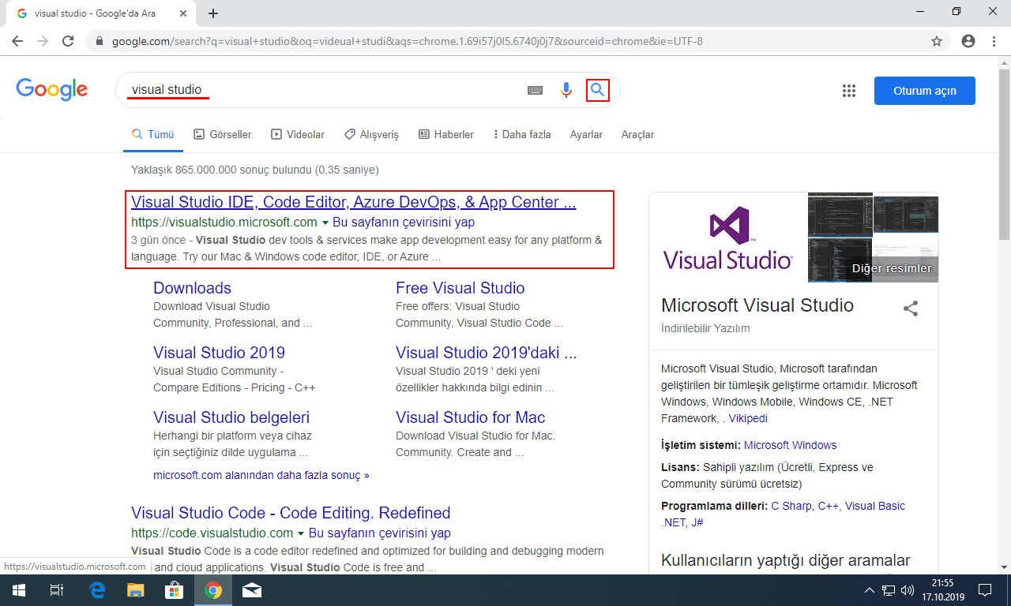Open the taskbar clock and date
This screenshot has height=606, width=1011.
coord(943,590)
